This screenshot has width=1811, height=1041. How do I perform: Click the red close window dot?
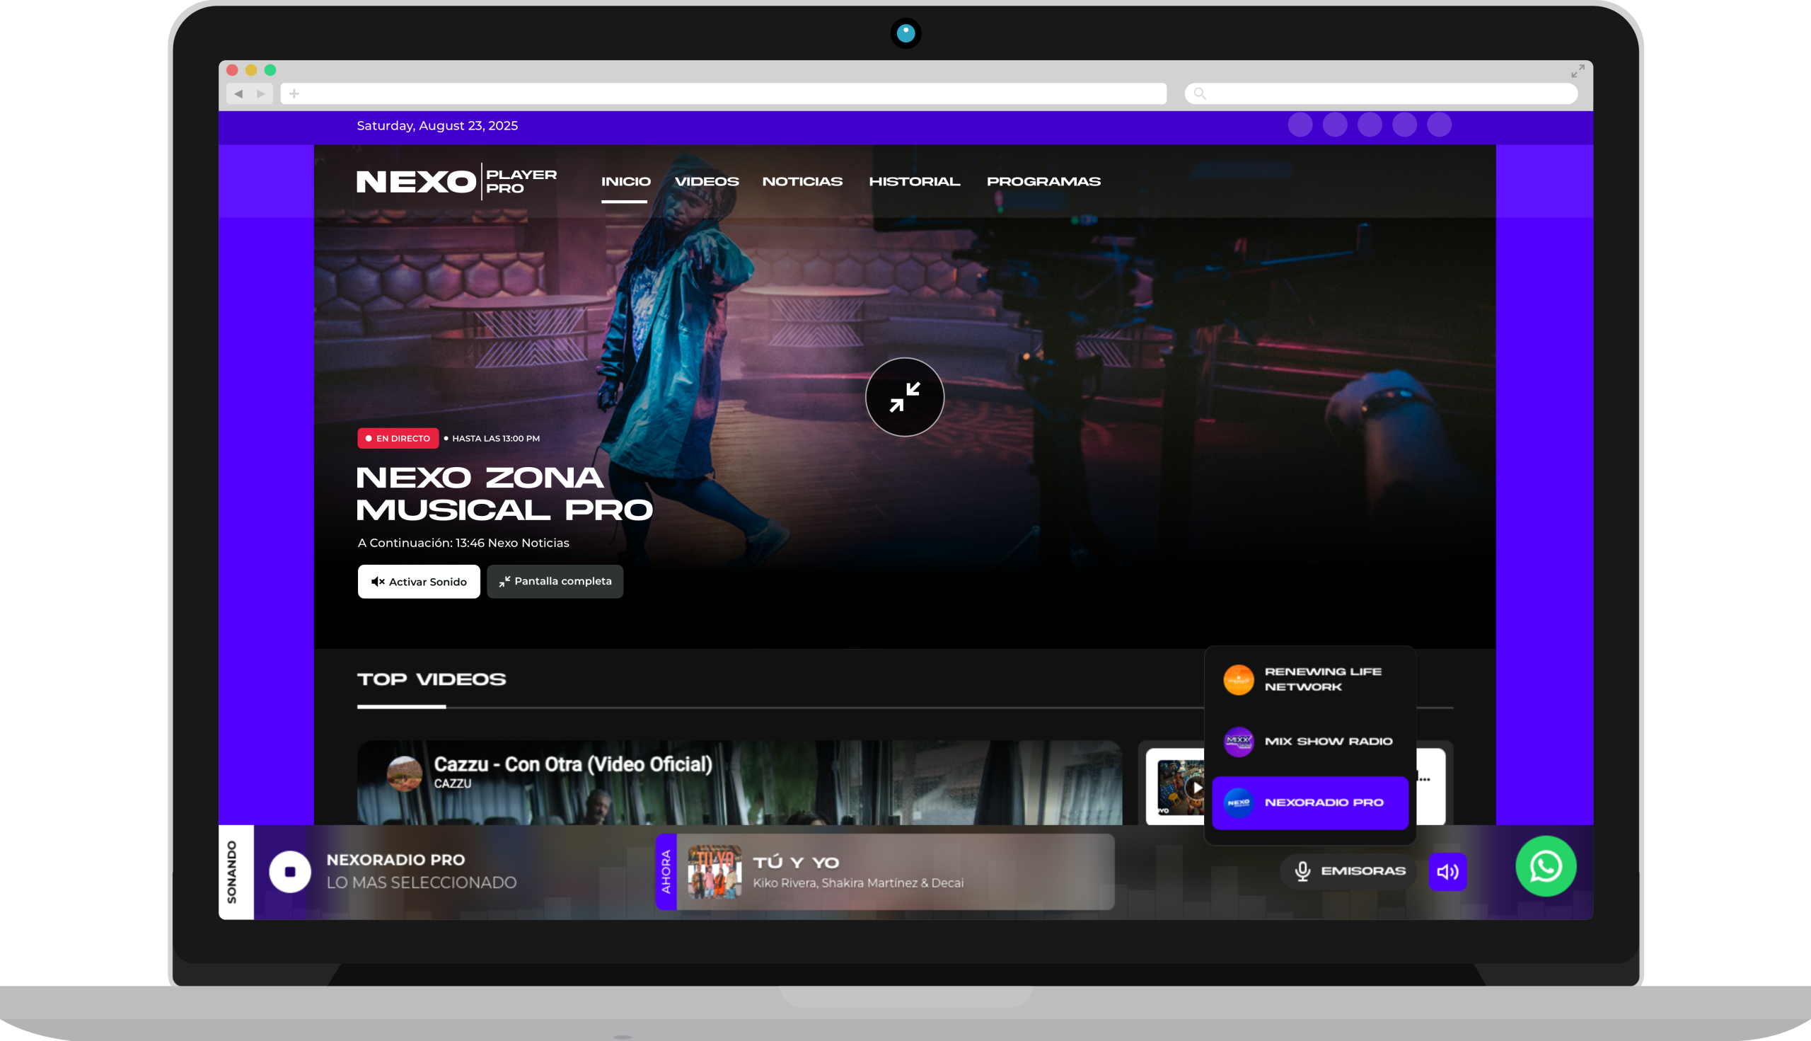(232, 70)
